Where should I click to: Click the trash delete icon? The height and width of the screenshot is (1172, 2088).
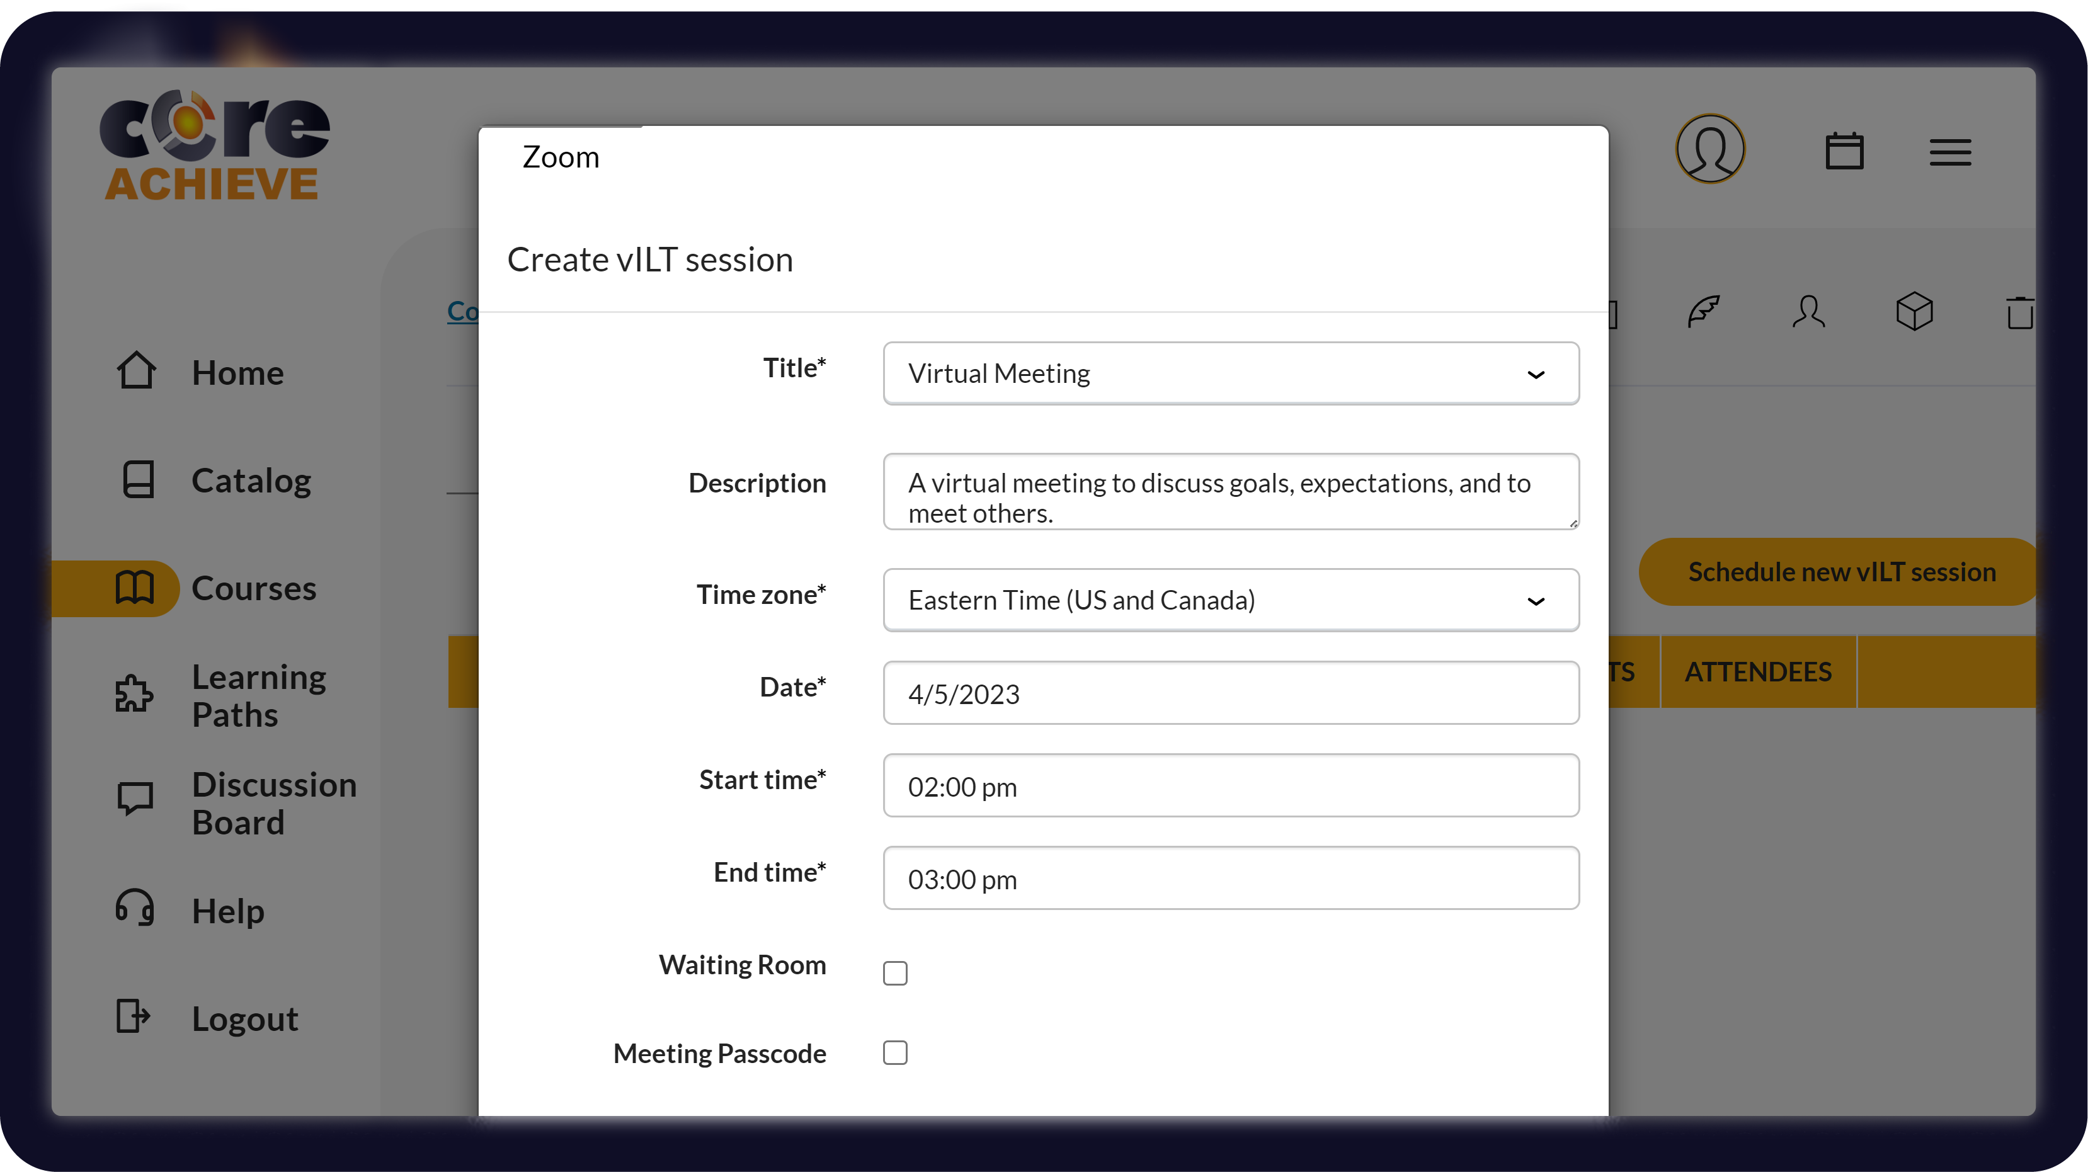(2020, 313)
